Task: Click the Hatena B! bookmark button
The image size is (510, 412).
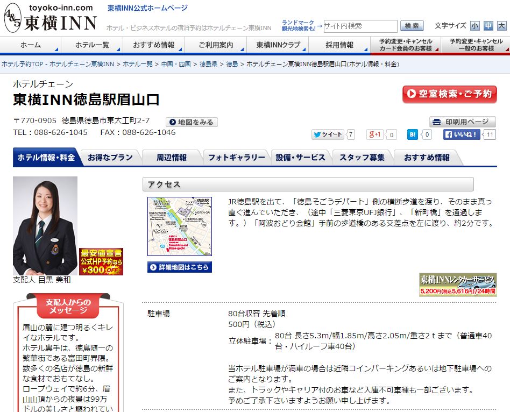Action: click(413, 134)
